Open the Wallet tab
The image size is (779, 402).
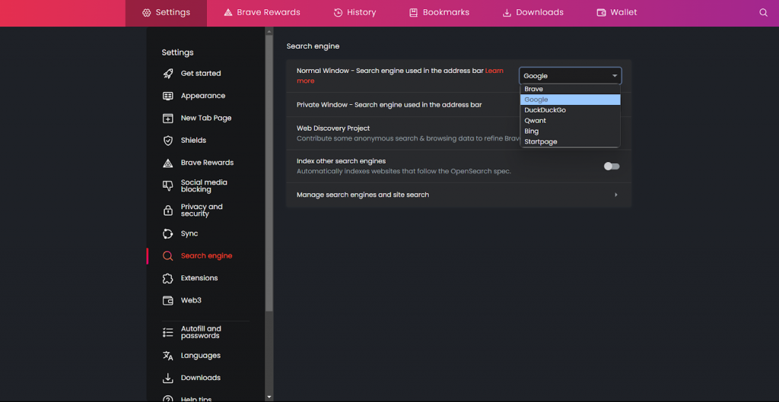pos(616,13)
